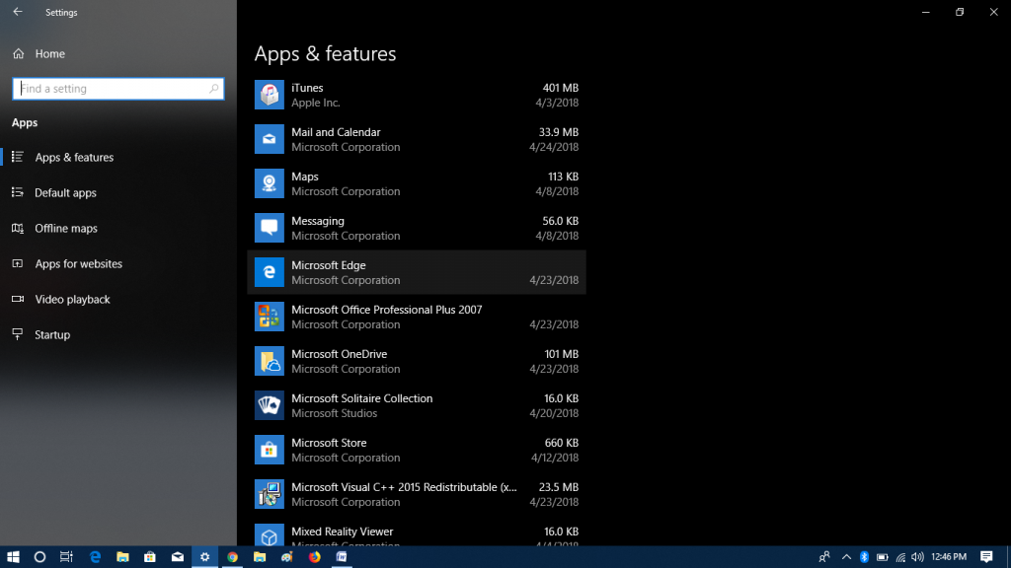This screenshot has width=1011, height=568.
Task: Switch to Default apps settings
Action: coord(63,192)
